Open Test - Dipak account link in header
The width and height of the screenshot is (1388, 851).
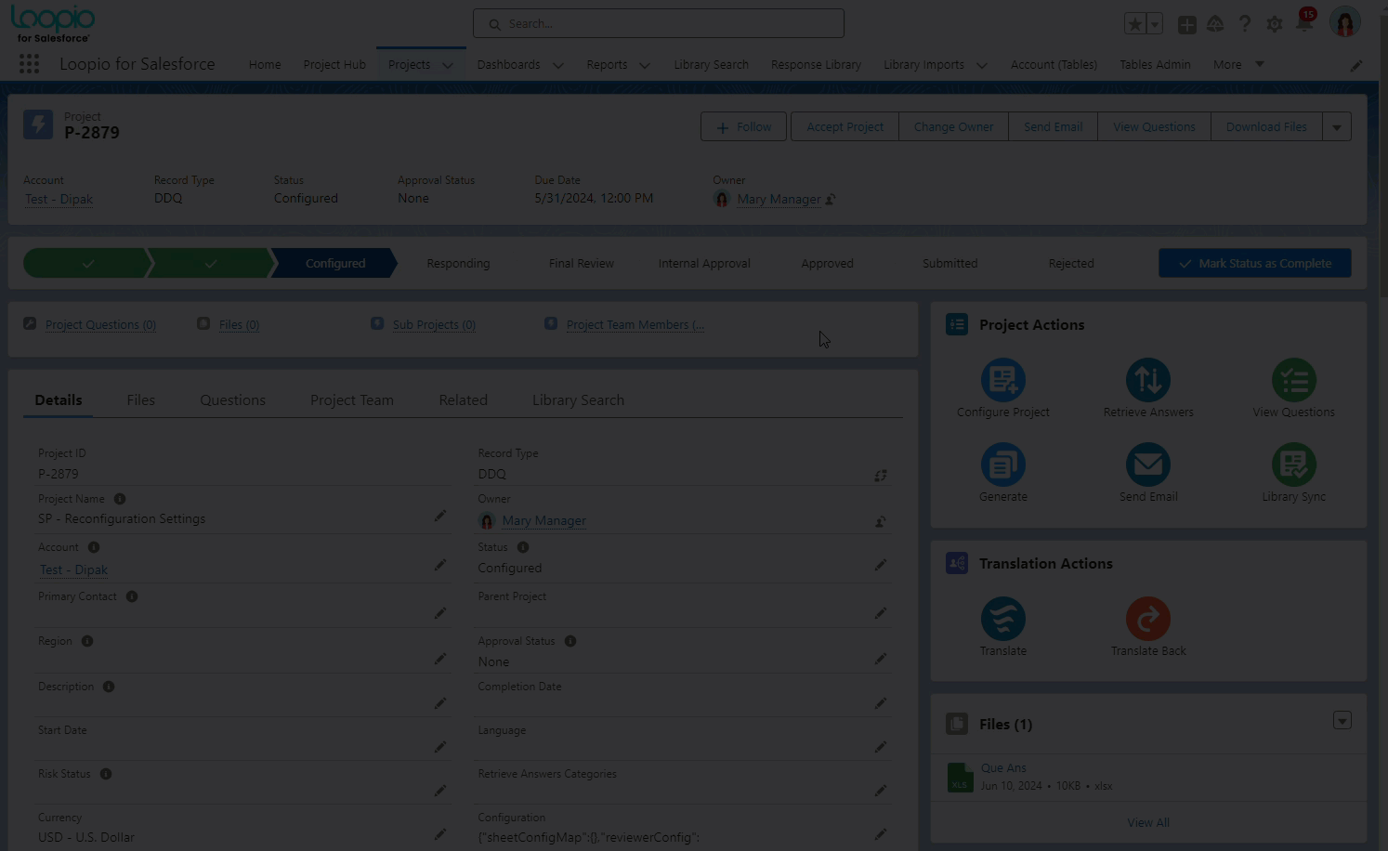click(x=59, y=199)
